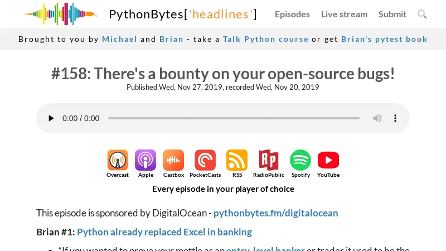
Task: Go to the Episodes page
Action: [x=292, y=14]
